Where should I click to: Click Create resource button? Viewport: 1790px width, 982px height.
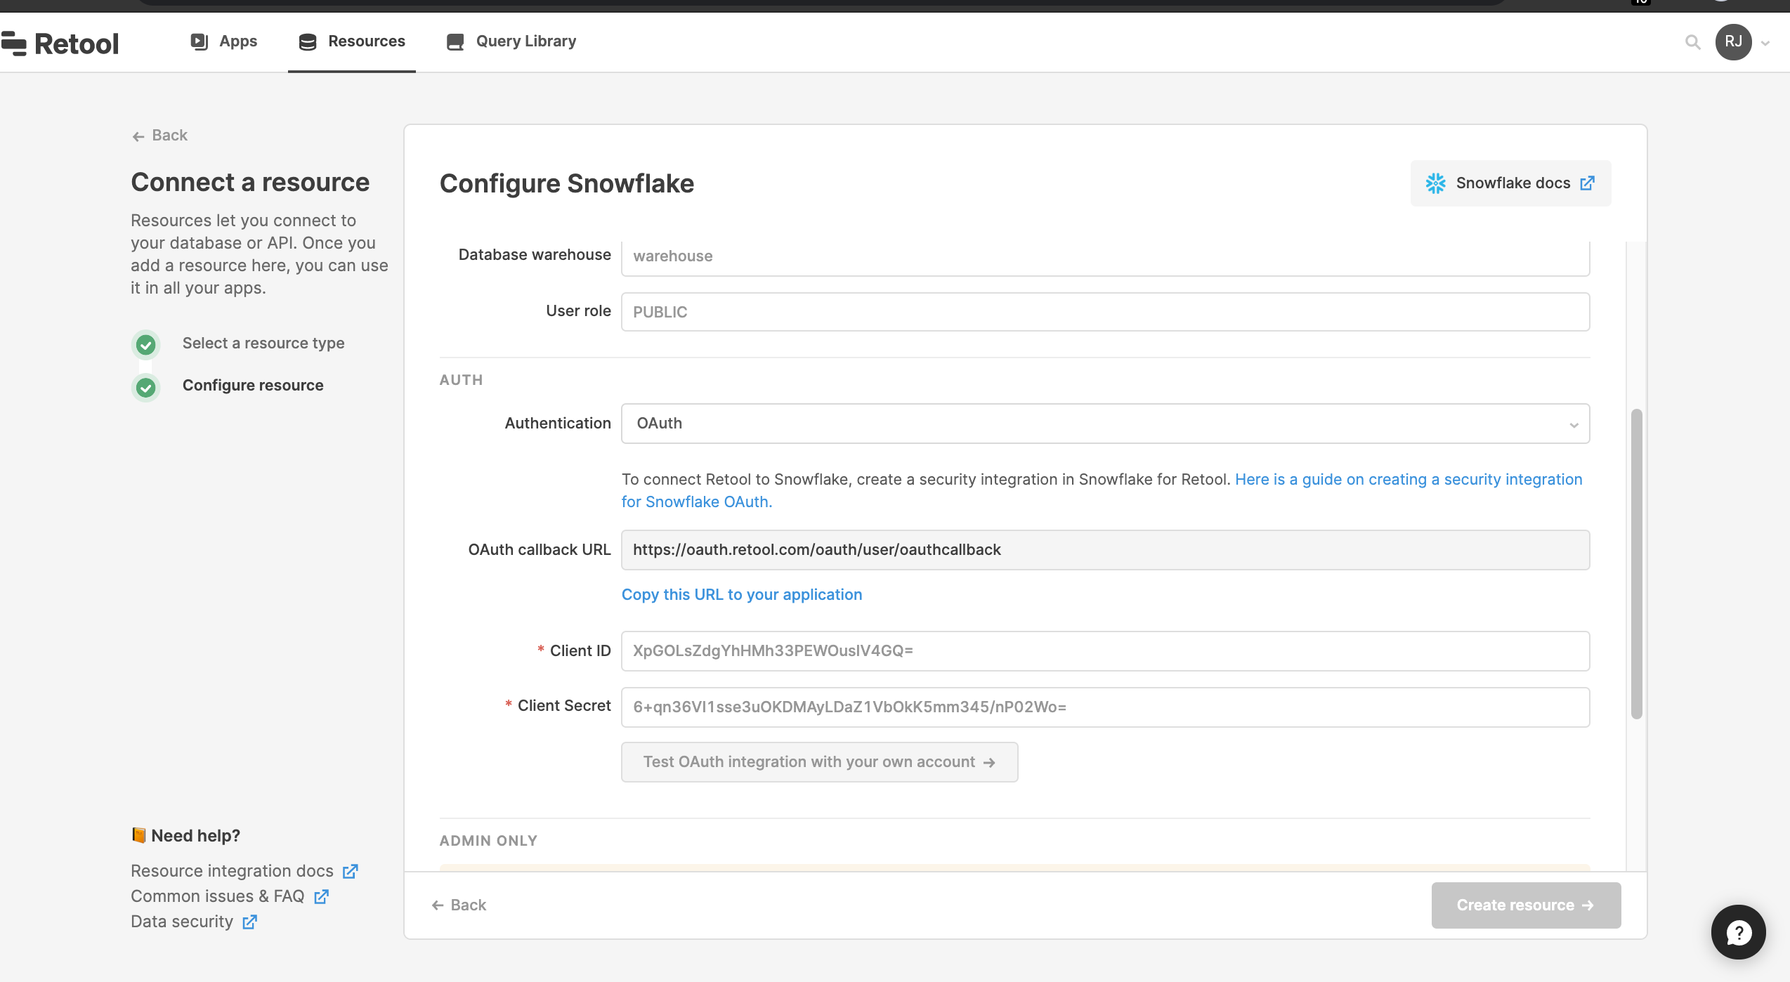click(x=1526, y=905)
